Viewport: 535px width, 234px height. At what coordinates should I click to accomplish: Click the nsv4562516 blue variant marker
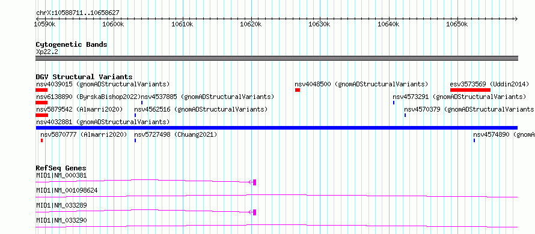click(x=135, y=115)
